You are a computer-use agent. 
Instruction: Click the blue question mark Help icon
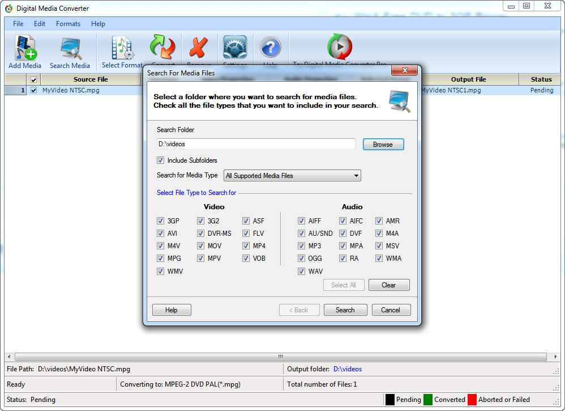270,47
